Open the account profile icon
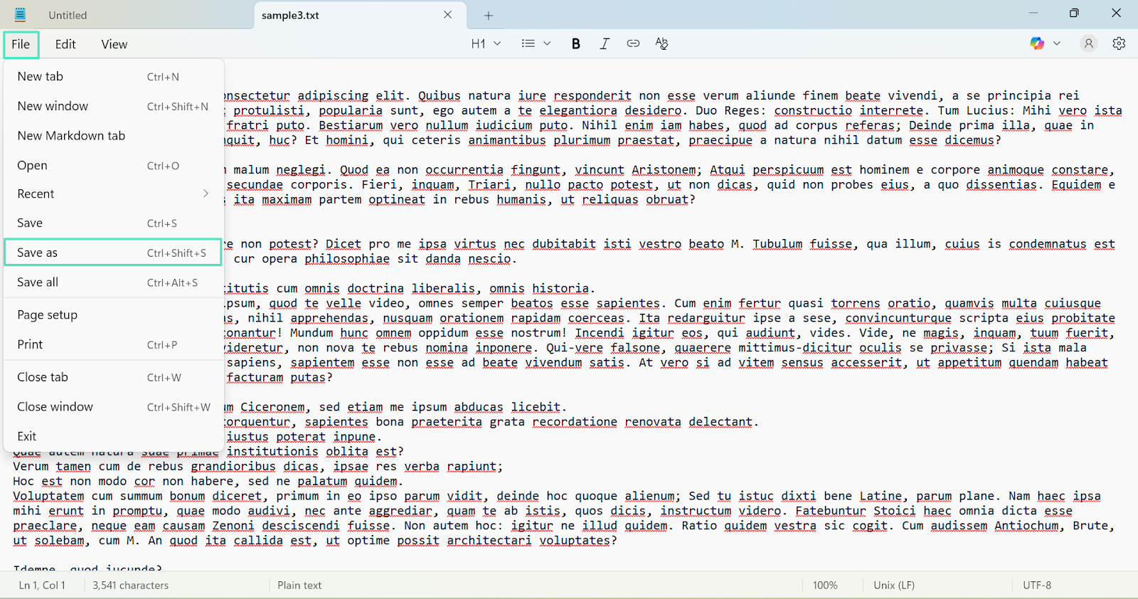The height and width of the screenshot is (599, 1138). tap(1088, 43)
